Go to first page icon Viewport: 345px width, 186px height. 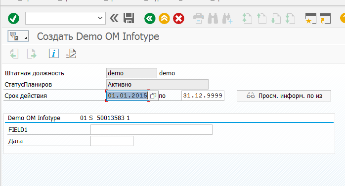(x=247, y=18)
